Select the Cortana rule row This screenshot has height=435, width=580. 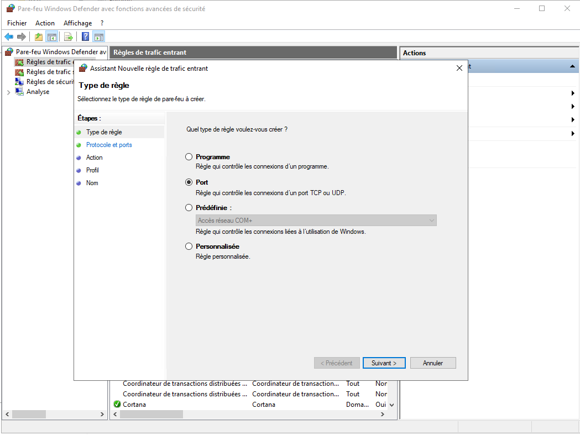250,404
